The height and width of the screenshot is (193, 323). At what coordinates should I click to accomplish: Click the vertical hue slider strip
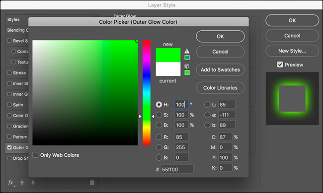tap(147, 93)
